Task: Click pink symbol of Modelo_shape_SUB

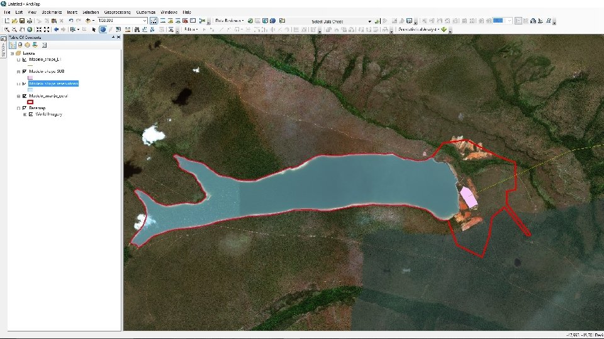Action: 30,78
